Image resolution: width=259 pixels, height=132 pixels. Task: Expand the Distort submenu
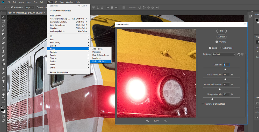click(69, 46)
